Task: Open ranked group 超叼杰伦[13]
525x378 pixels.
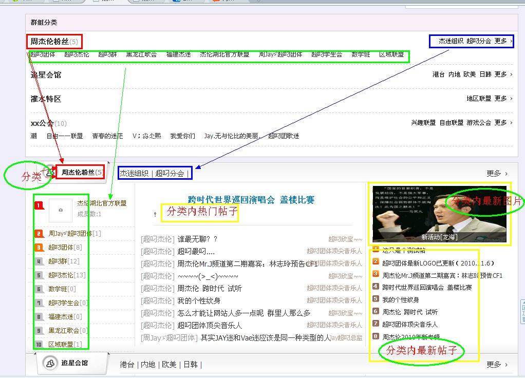Action: pos(67,275)
